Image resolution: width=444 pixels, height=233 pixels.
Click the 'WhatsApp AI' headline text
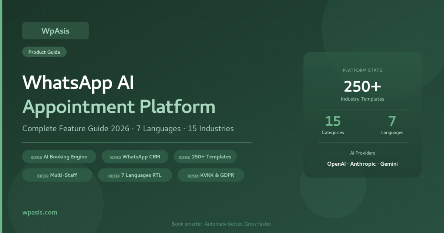78,83
